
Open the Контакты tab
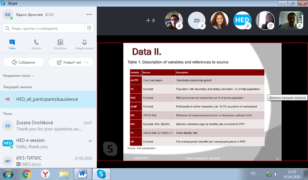60,44
